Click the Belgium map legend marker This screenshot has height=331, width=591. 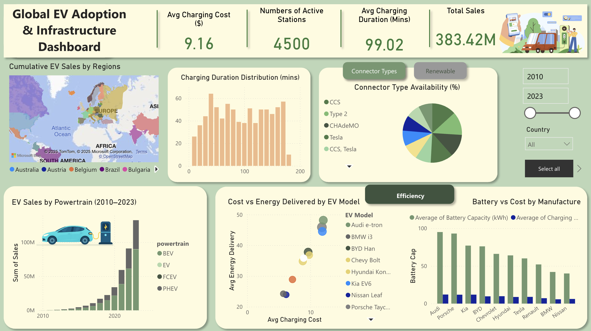71,169
